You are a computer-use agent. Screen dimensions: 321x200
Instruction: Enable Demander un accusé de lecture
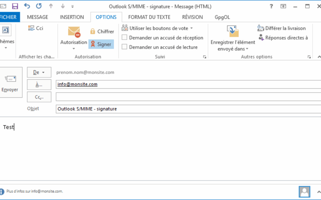click(x=124, y=47)
